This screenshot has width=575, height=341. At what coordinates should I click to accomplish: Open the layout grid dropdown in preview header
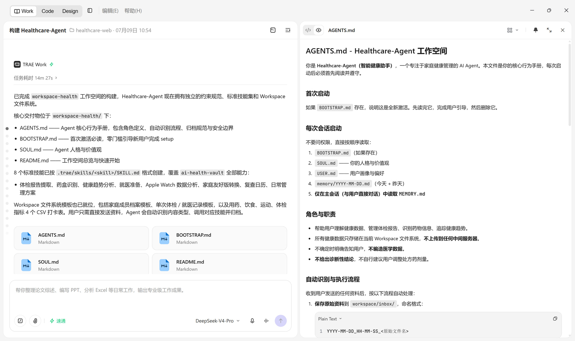point(512,30)
